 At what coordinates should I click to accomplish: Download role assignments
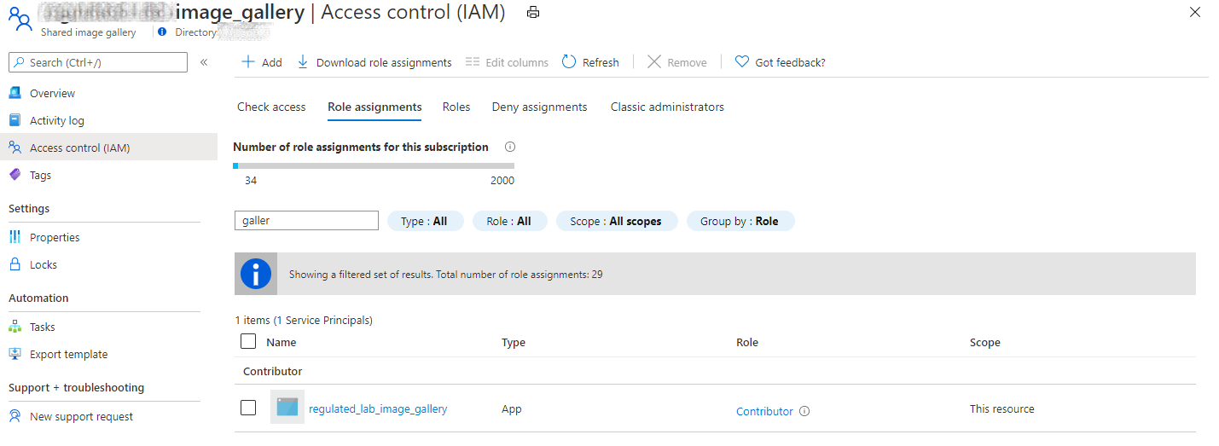click(x=374, y=62)
